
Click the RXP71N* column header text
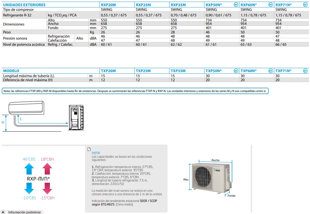pos(284,5)
